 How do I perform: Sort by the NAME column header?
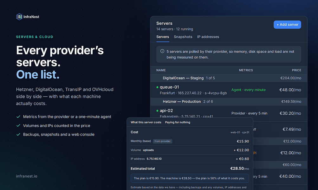point(161,70)
